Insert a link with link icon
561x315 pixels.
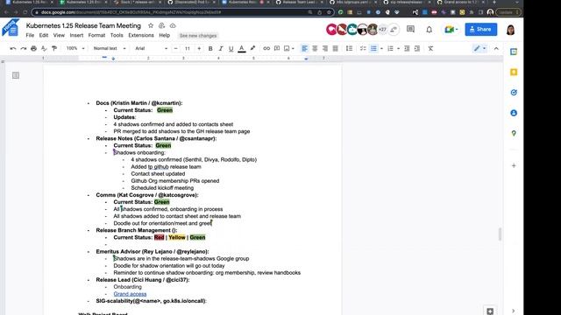[x=266, y=49]
